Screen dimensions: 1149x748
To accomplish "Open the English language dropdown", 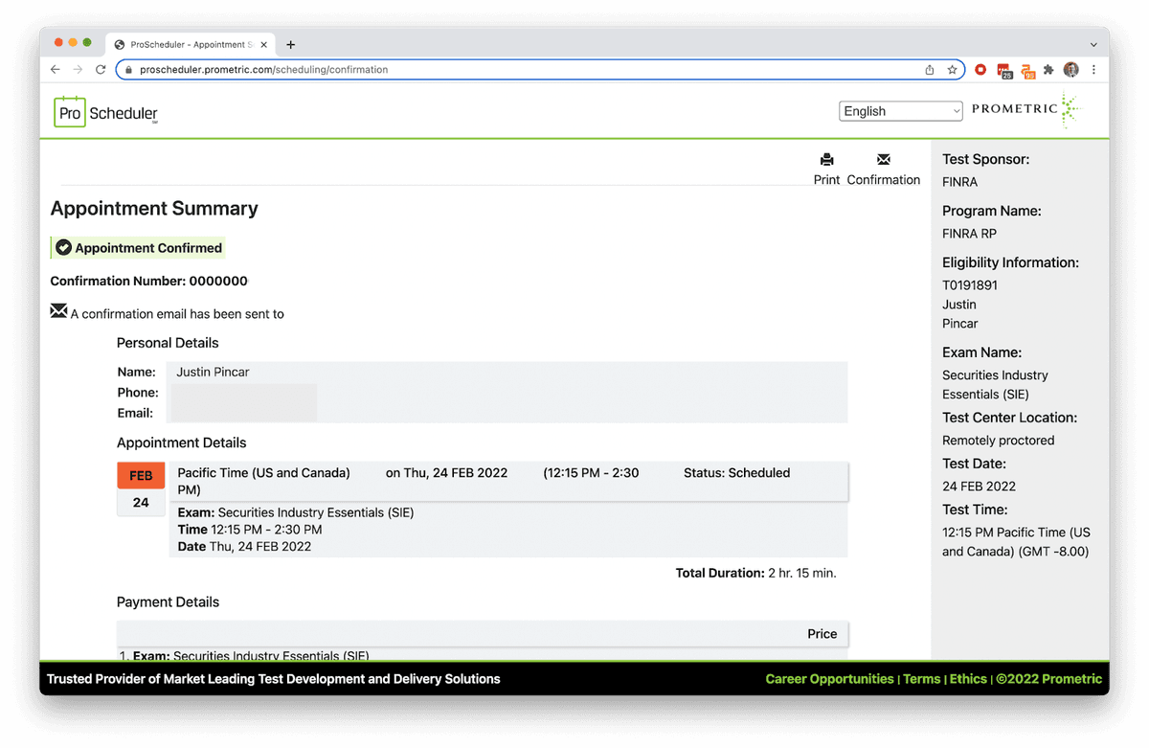I will [900, 111].
